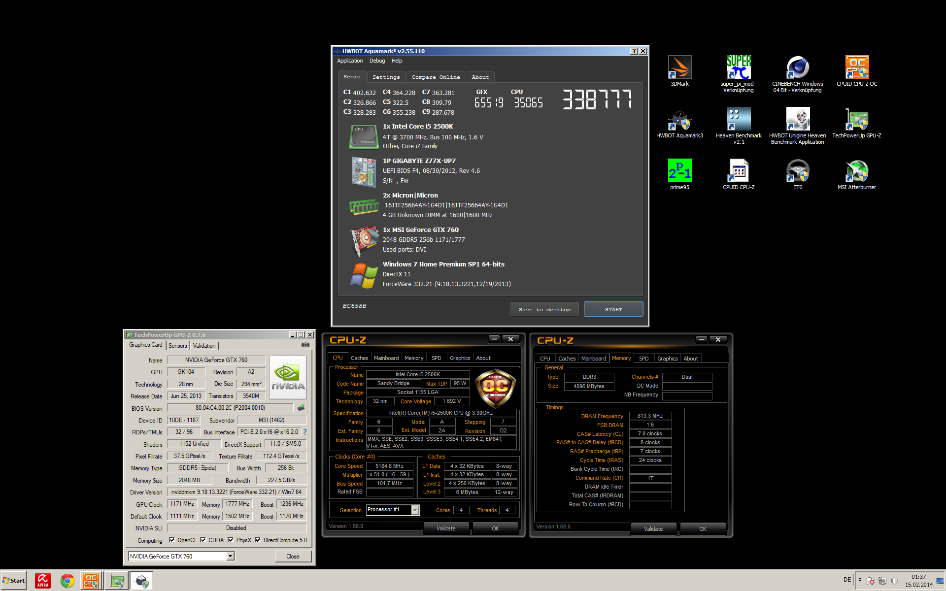Open Mainboard tab in left CPU-Z window
946x591 pixels.
386,358
